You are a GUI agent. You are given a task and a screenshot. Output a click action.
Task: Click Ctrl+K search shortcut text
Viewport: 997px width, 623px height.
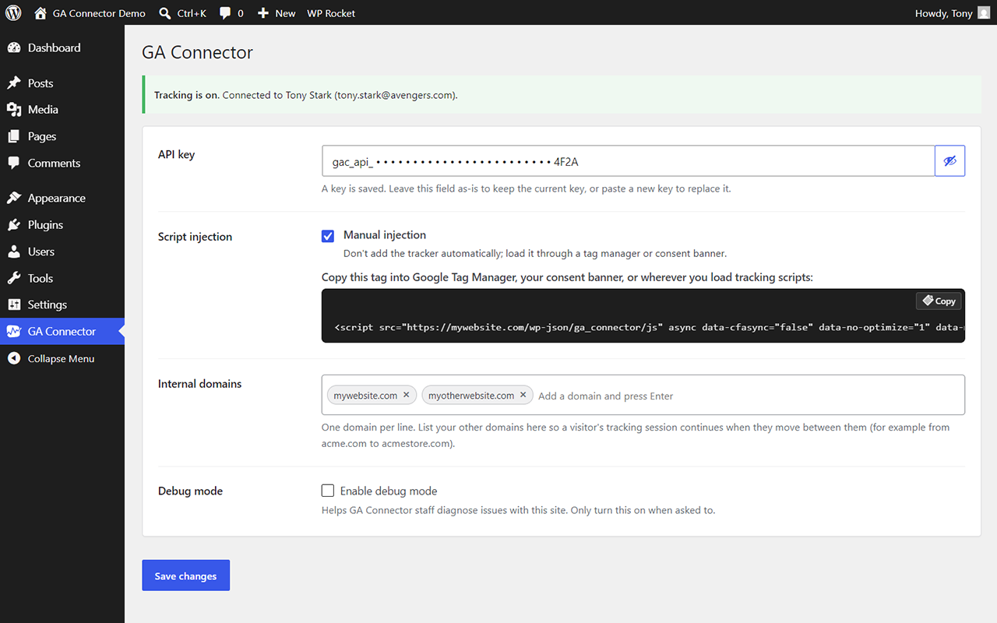coord(192,13)
